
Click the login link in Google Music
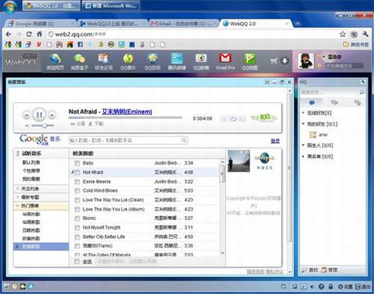click(x=275, y=141)
